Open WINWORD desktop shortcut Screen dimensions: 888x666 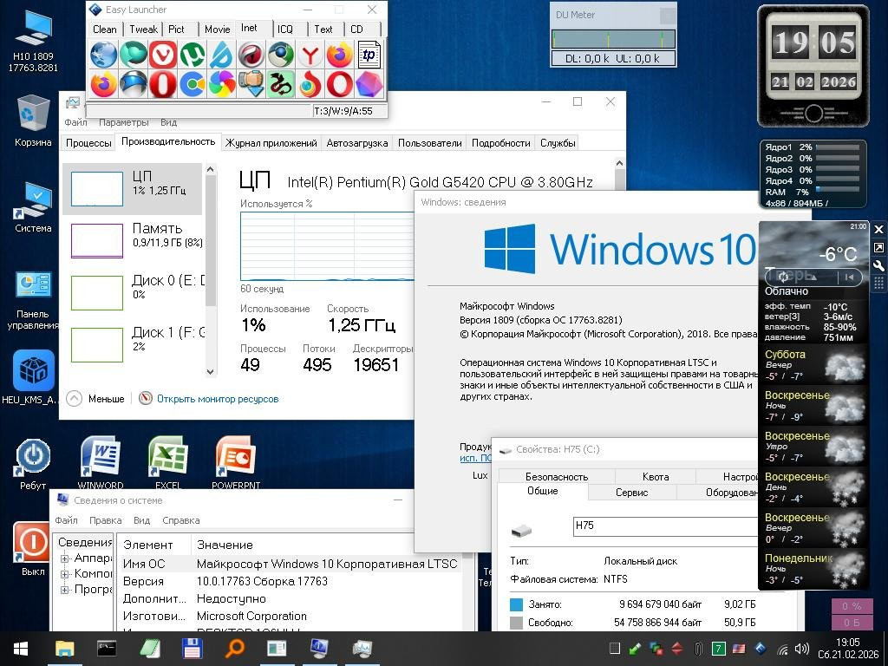click(x=100, y=457)
